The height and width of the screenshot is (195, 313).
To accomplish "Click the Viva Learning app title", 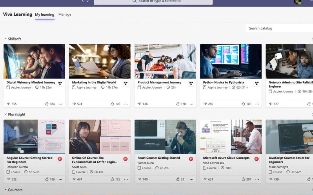I will point(18,14).
